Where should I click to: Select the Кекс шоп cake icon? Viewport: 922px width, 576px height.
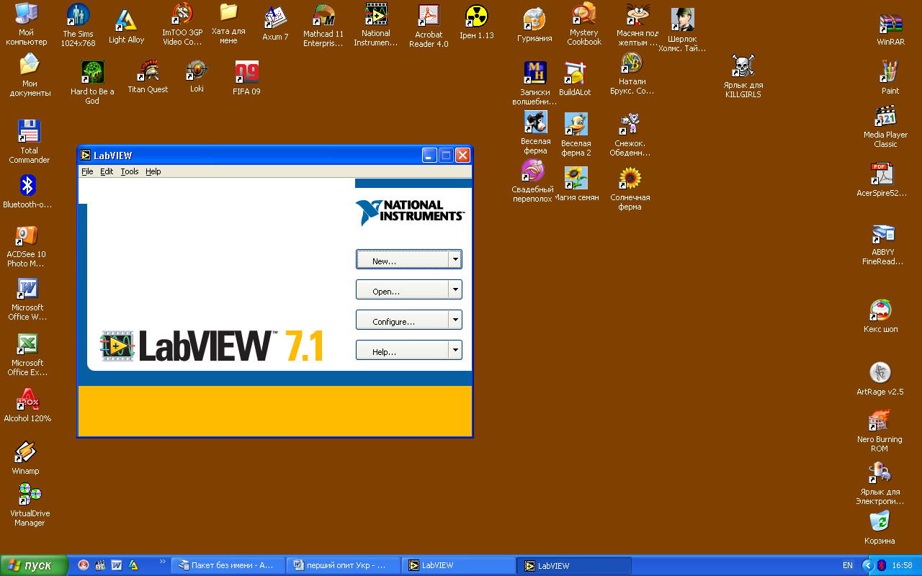point(881,316)
